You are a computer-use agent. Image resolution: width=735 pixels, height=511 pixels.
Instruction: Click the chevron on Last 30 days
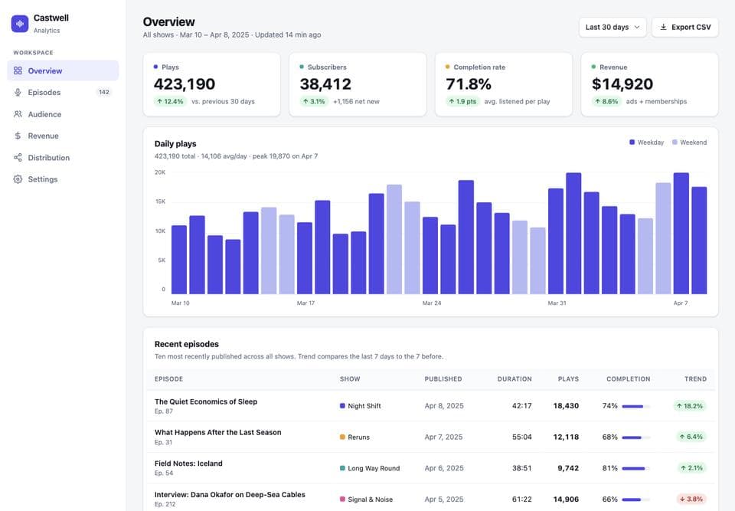pos(637,28)
